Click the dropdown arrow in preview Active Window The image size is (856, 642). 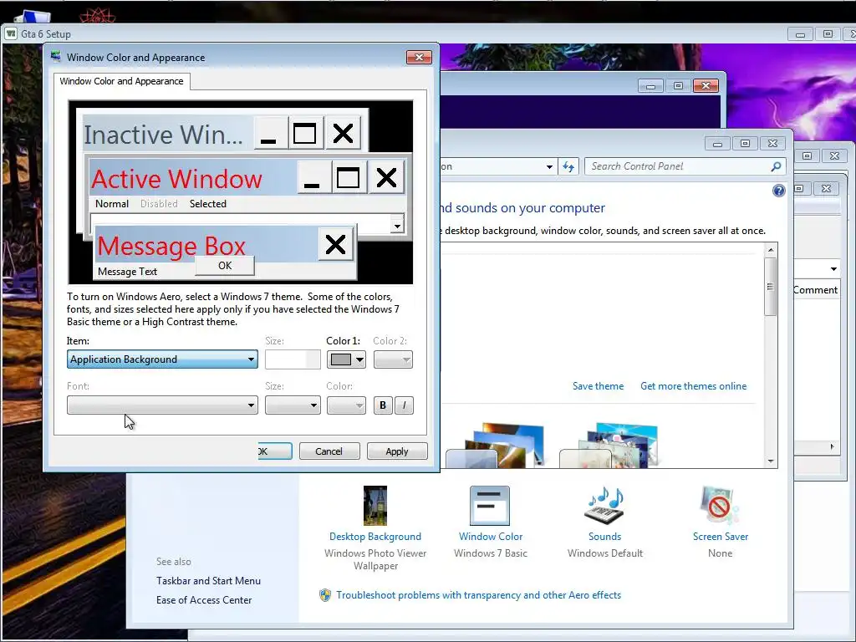pyautogui.click(x=397, y=225)
